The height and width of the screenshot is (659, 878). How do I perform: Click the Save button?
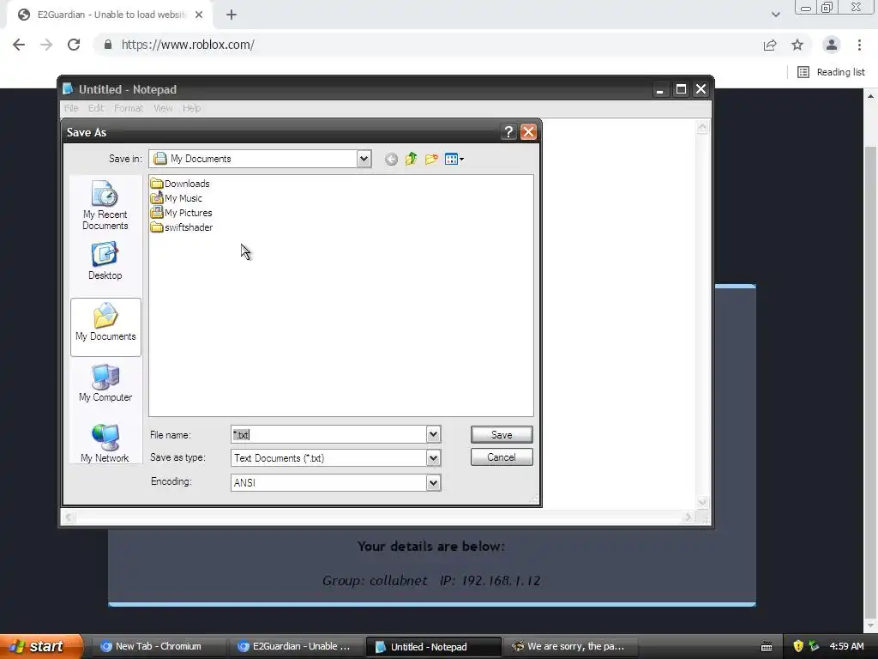pyautogui.click(x=502, y=435)
